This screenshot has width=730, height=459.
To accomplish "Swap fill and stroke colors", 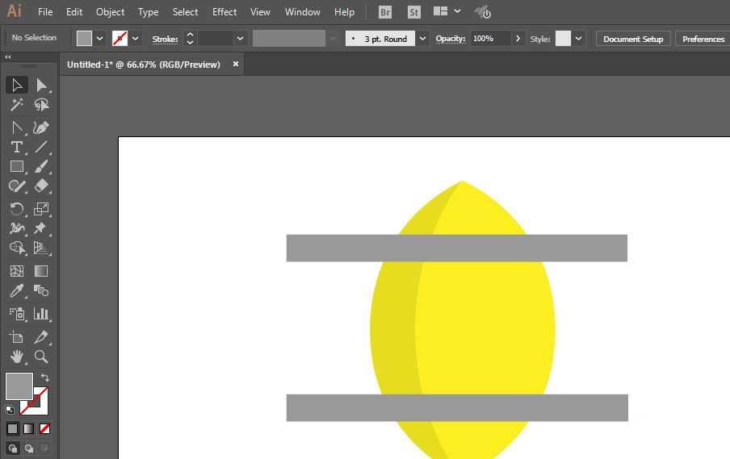I will [x=45, y=378].
